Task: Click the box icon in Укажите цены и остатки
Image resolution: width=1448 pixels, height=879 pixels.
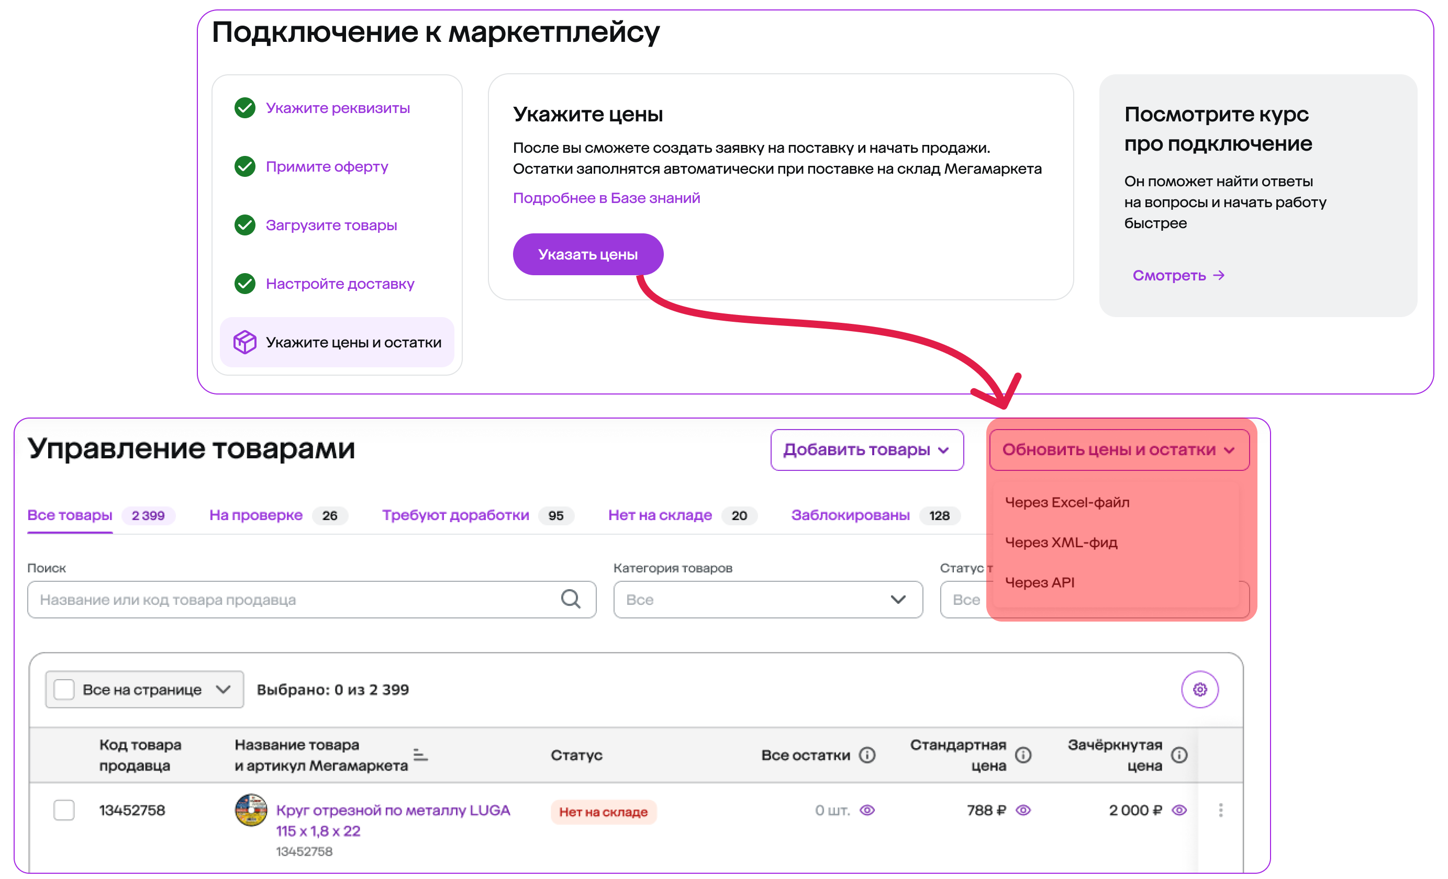Action: tap(244, 342)
